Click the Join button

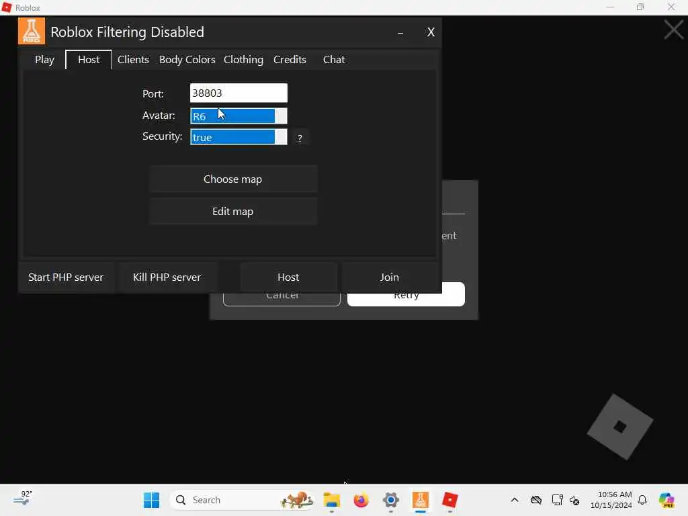[x=390, y=277]
